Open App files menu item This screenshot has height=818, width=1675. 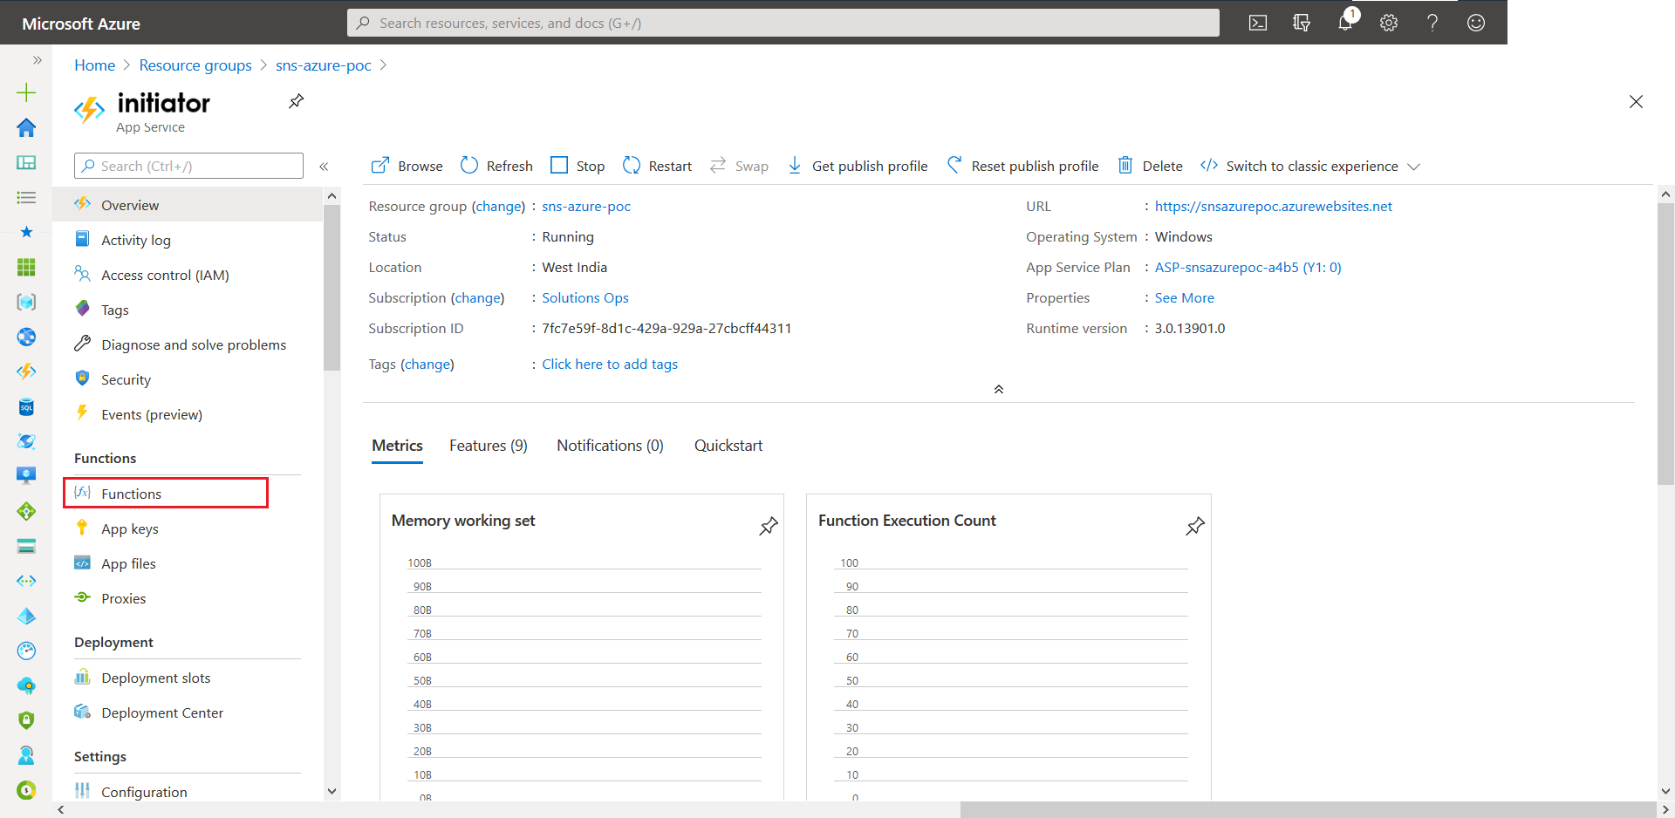tap(188, 563)
